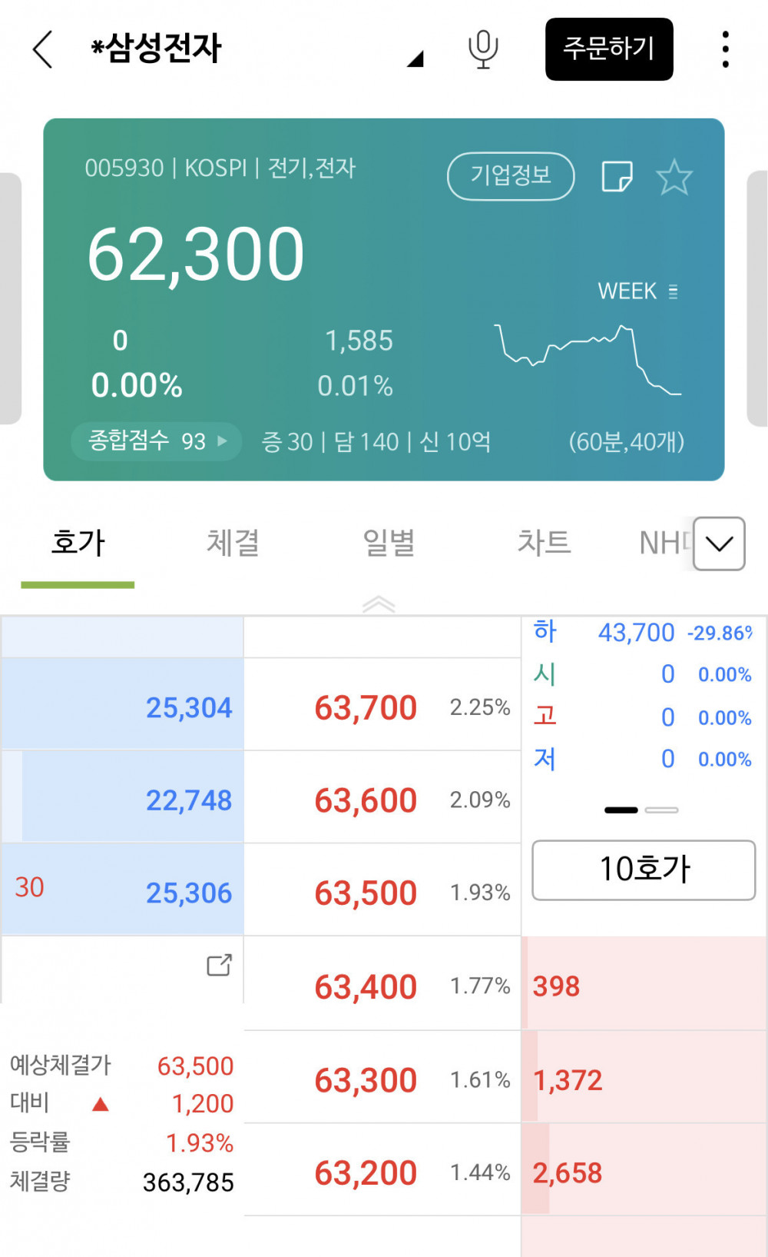This screenshot has width=768, height=1257.
Task: Open the memo note icon
Action: 617,176
